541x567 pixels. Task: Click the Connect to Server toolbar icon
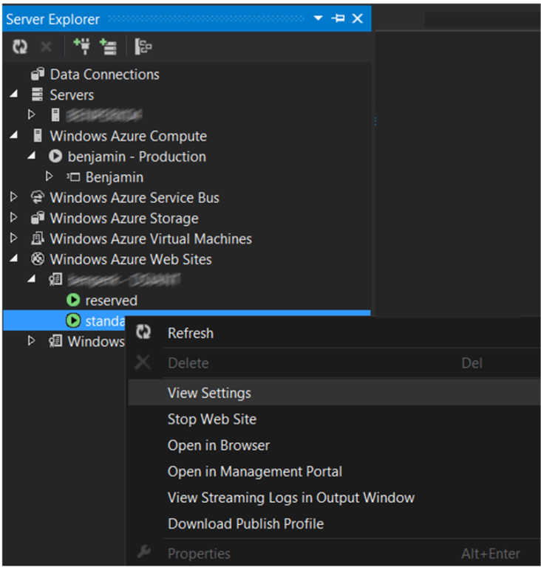108,47
